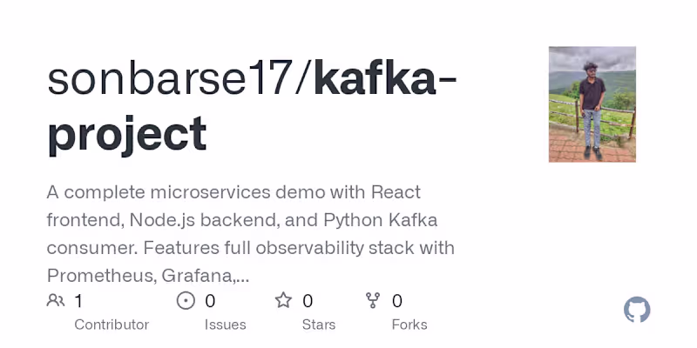Click the line starting 'A complete microservices demo'
697x348 pixels.
[x=233, y=191]
